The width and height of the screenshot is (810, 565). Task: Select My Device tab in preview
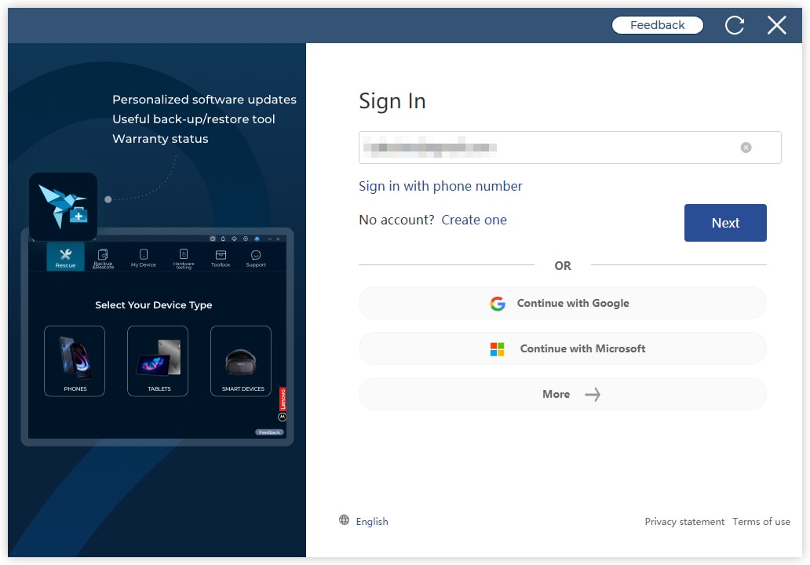click(x=144, y=257)
